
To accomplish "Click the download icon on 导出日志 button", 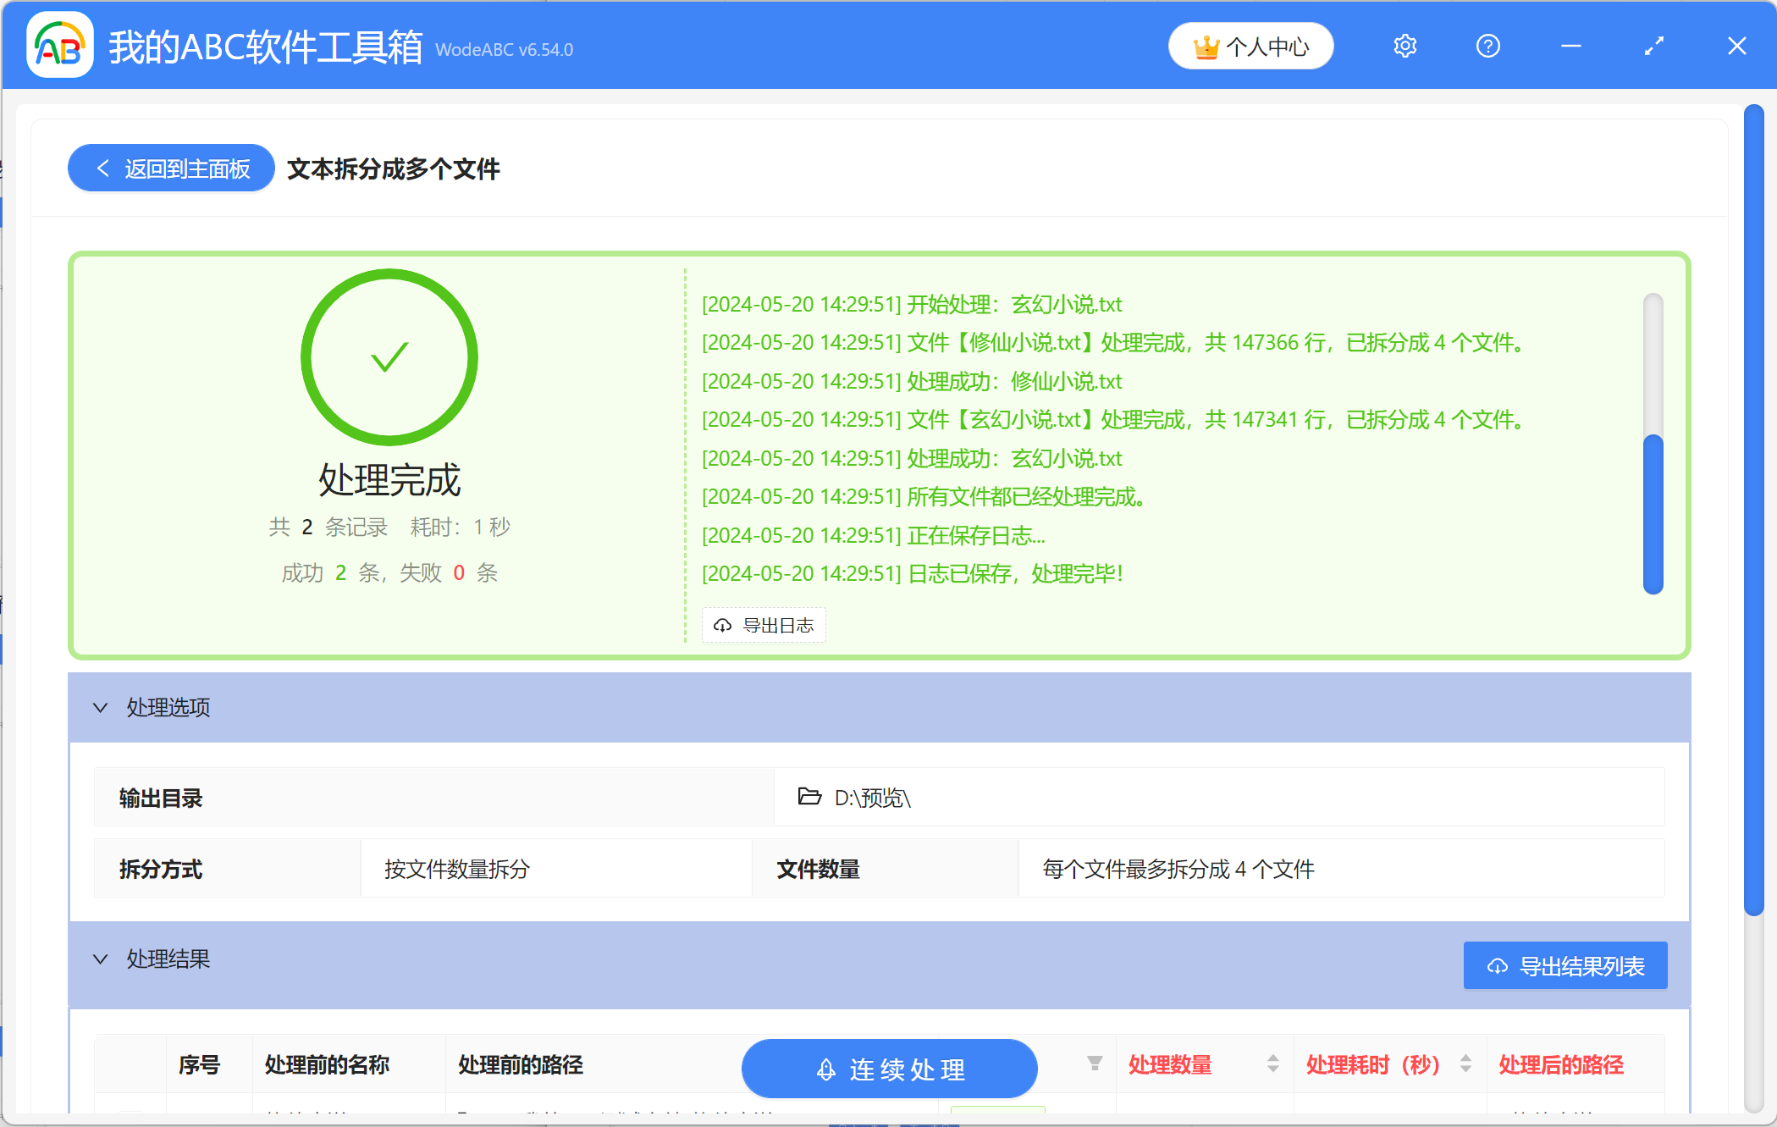I will (722, 625).
